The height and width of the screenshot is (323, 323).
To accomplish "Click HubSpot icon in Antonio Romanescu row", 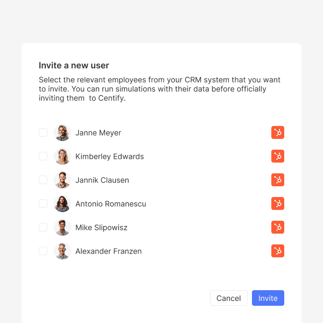I will pyautogui.click(x=278, y=203).
